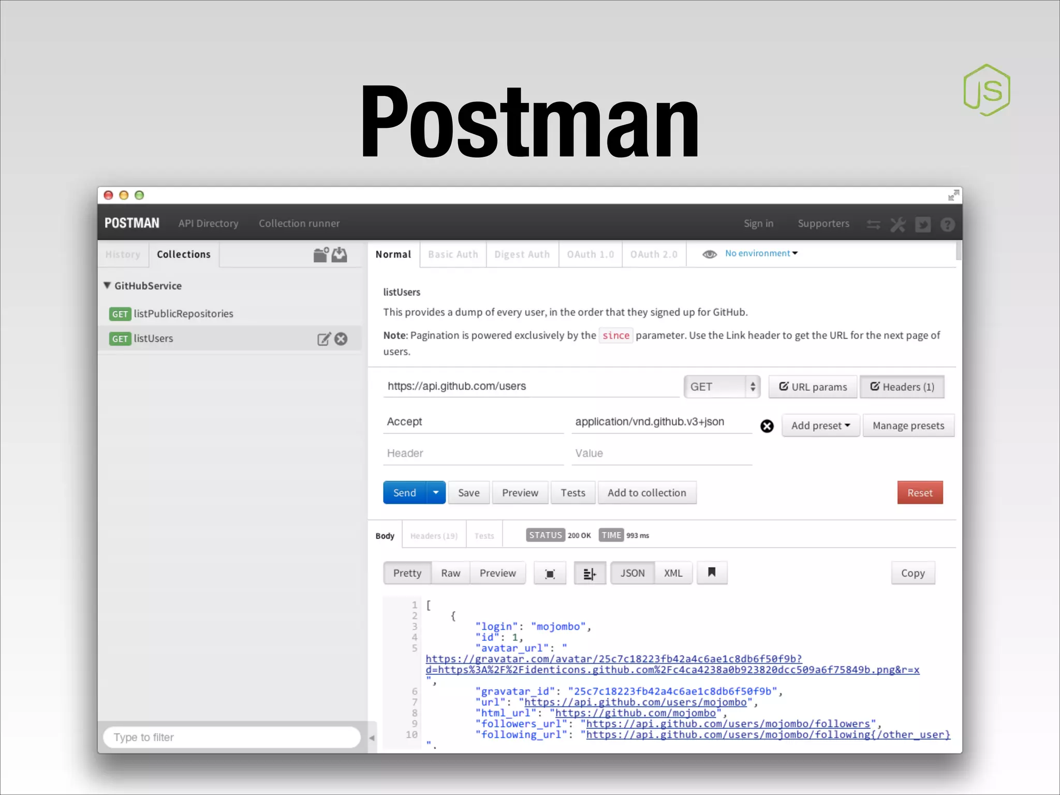
Task: Click the fullscreen response icon
Action: 550,573
